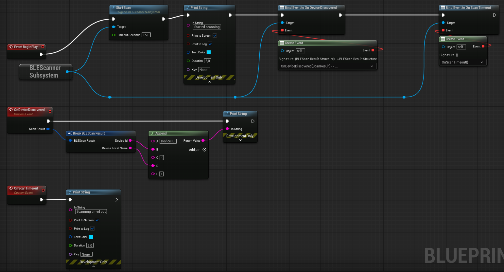Click Target pin on Bind Event to On Scan Timeout
Viewport: 504px width, 272px height.
click(x=443, y=23)
